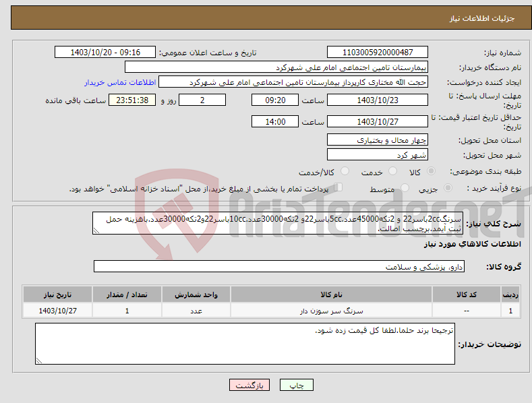Click the چاپ (print) button
532x403 pixels.
pyautogui.click(x=296, y=385)
